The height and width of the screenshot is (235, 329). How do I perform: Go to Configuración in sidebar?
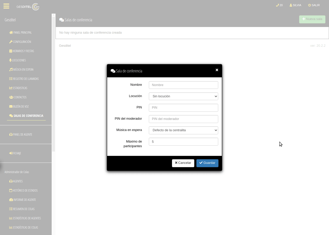pos(20,42)
